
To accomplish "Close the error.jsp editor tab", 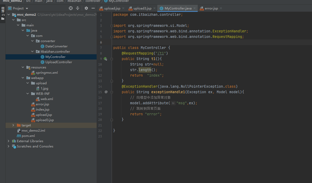I will (x=221, y=8).
